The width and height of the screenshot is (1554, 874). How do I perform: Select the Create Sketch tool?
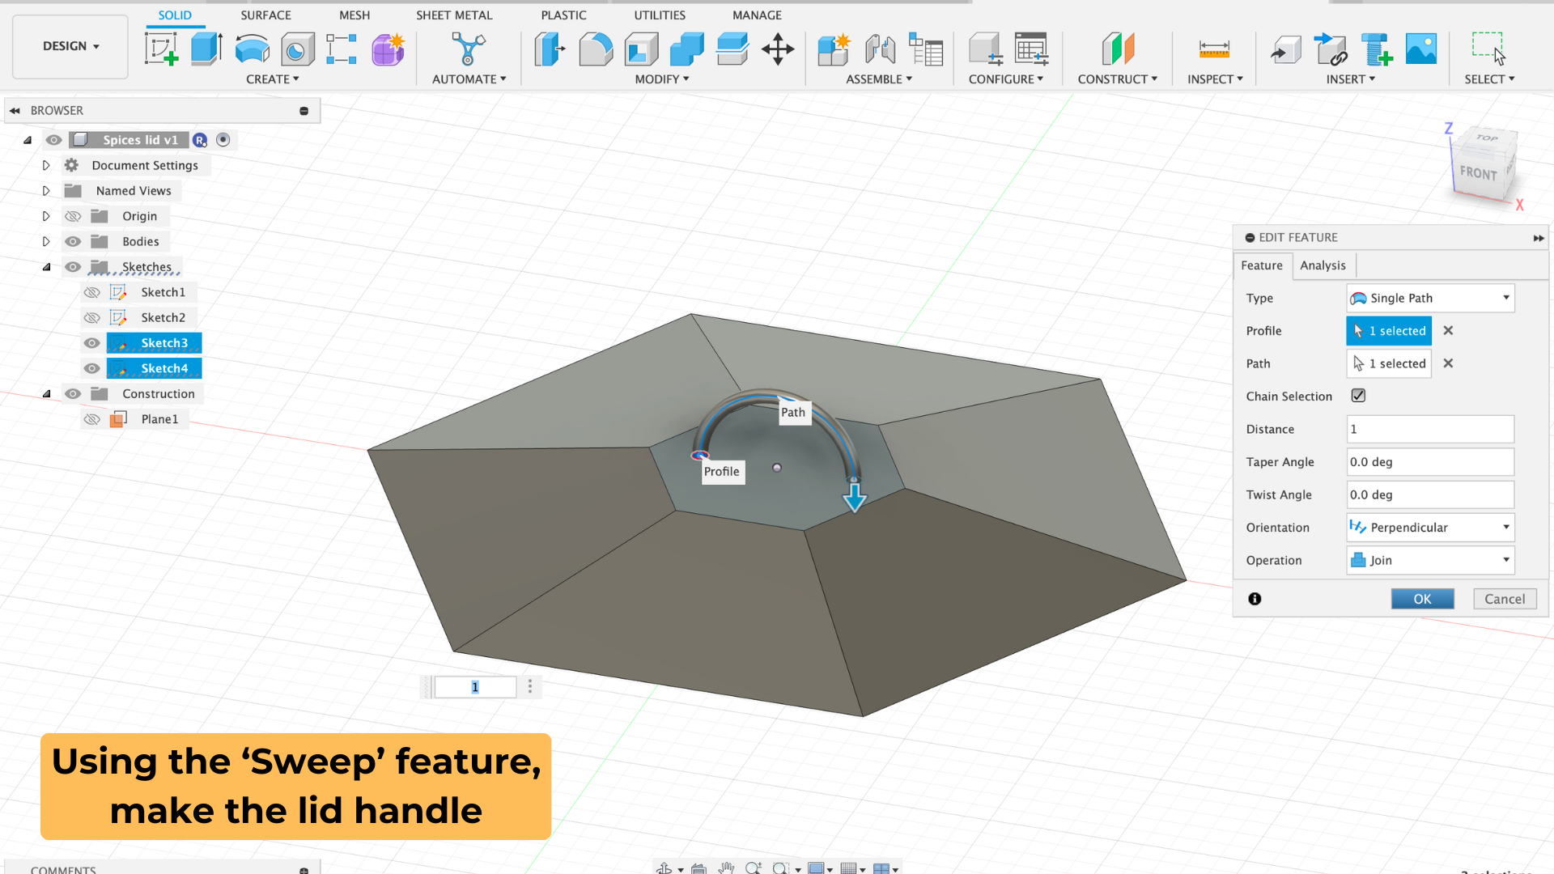162,49
